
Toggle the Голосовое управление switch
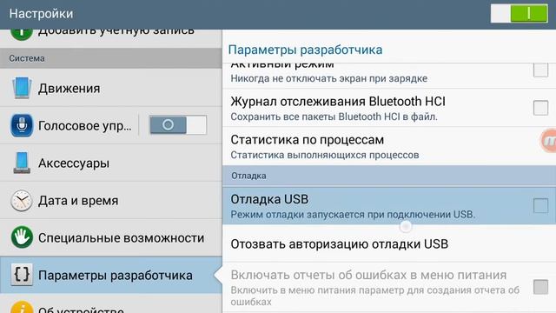pyautogui.click(x=178, y=125)
